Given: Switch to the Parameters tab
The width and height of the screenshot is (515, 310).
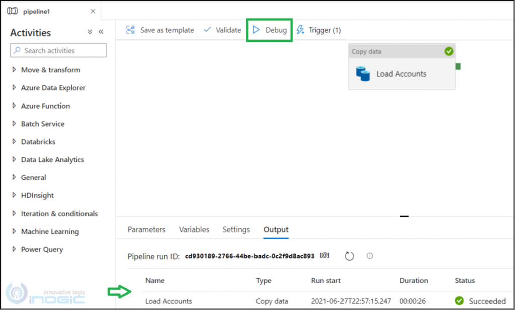Looking at the screenshot, I should click(146, 229).
